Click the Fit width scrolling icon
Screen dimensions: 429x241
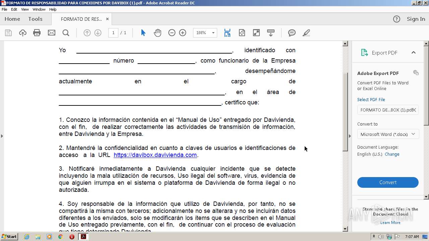(x=227, y=33)
